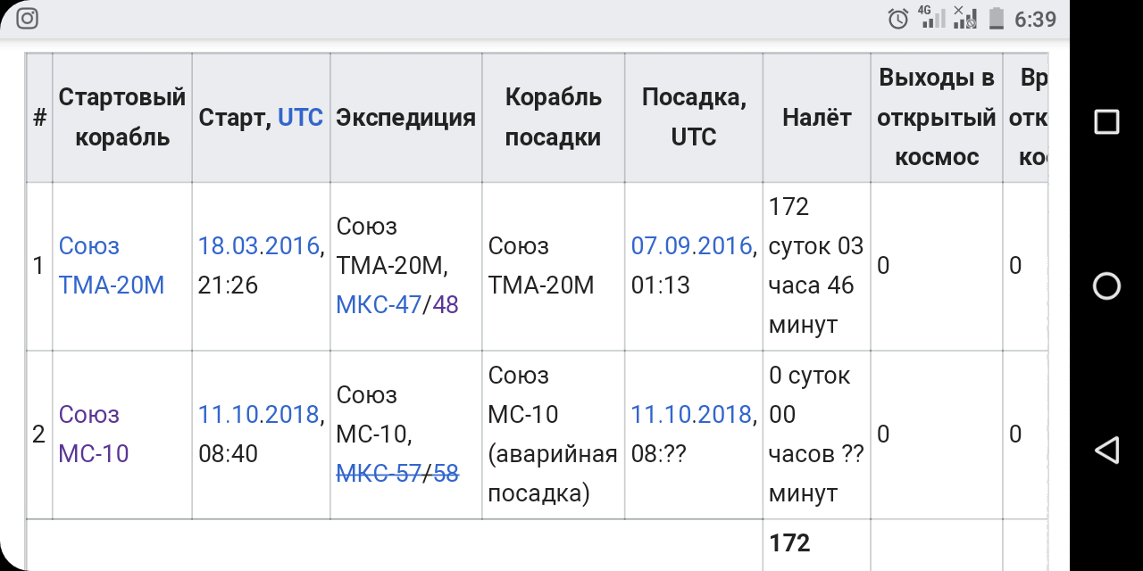Viewport: 1143px width, 571px height.
Task: Tap the Android recent apps square button
Action: tap(1106, 122)
